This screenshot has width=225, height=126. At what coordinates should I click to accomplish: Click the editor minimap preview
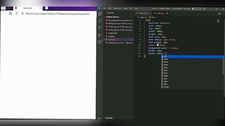(x=219, y=21)
